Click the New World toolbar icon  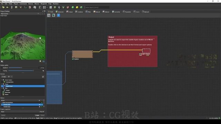click(x=3, y=7)
